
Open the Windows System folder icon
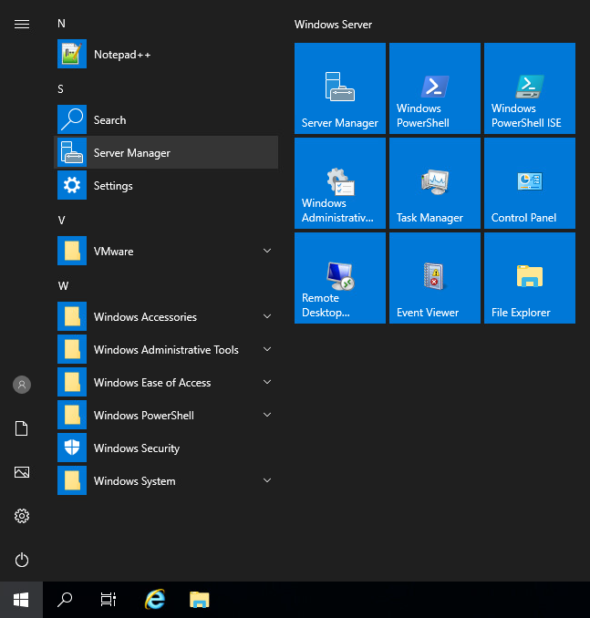click(72, 480)
